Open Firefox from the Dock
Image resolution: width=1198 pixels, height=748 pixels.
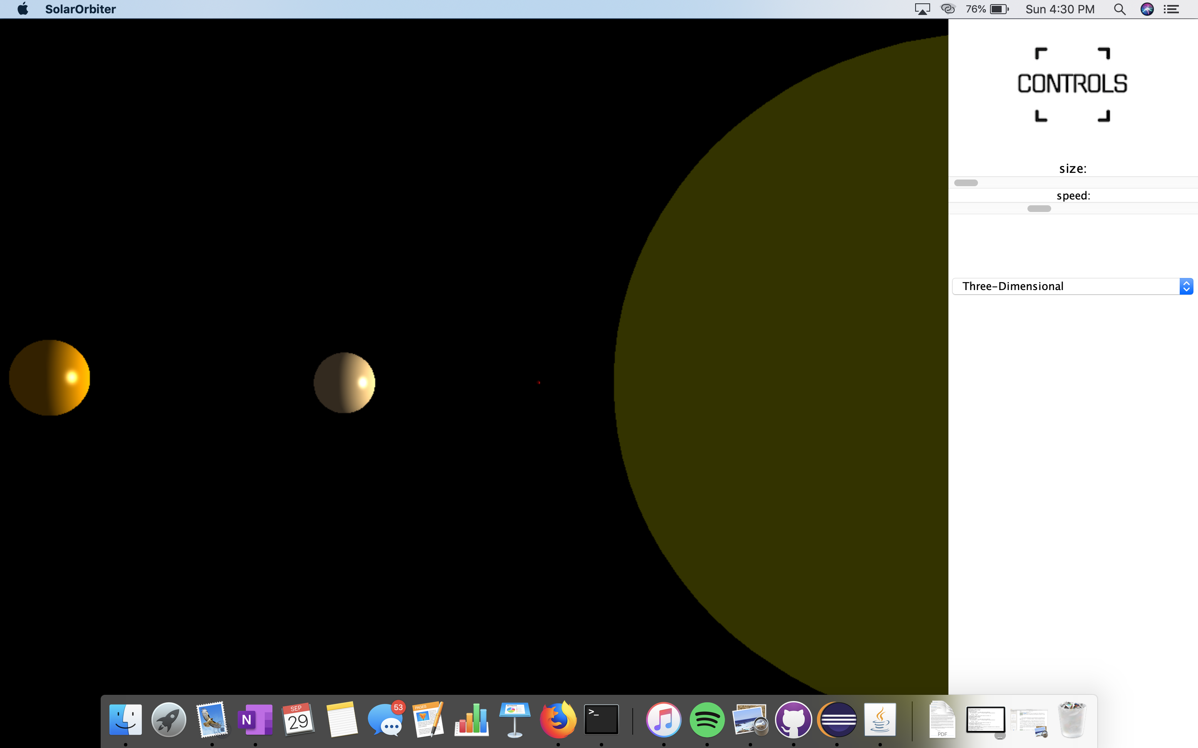558,720
